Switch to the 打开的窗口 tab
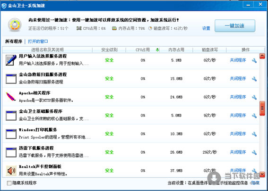 (38, 42)
